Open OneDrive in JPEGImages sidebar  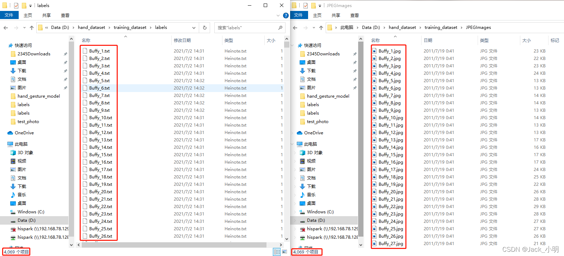pyautogui.click(x=314, y=133)
